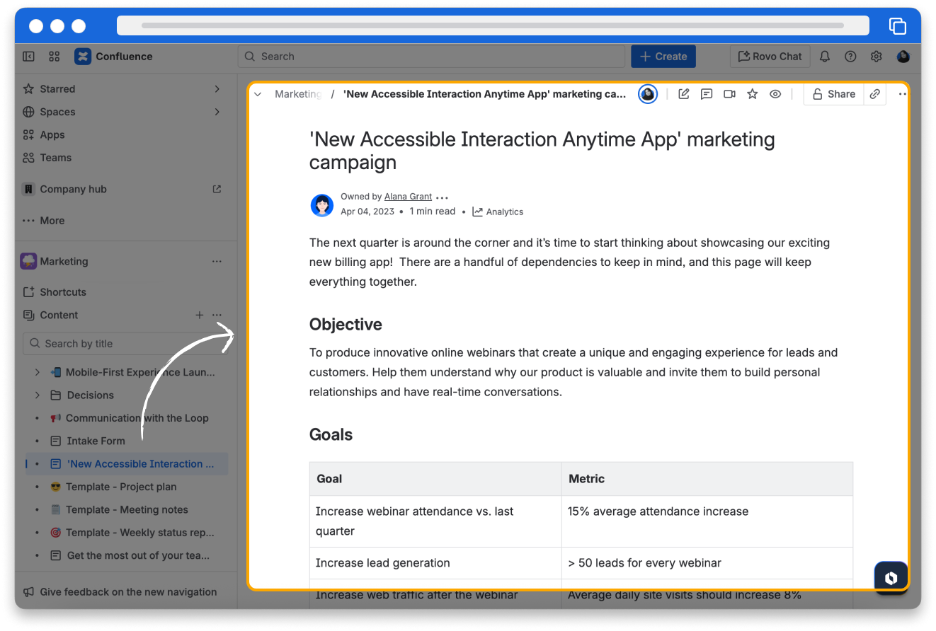
Task: Open the app switcher grid icon
Action: [55, 57]
